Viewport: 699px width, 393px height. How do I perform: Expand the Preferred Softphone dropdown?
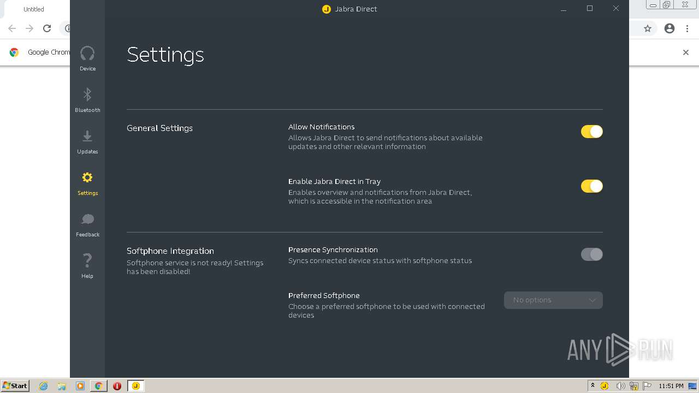(x=553, y=300)
